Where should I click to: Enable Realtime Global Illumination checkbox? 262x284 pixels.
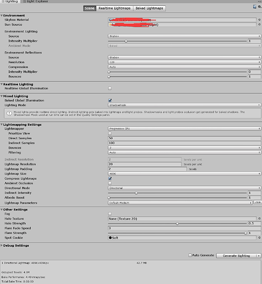[110, 88]
